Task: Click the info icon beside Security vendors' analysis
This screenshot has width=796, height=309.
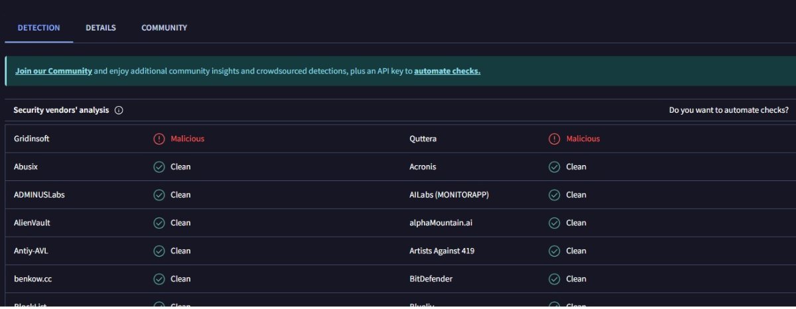Action: click(119, 111)
